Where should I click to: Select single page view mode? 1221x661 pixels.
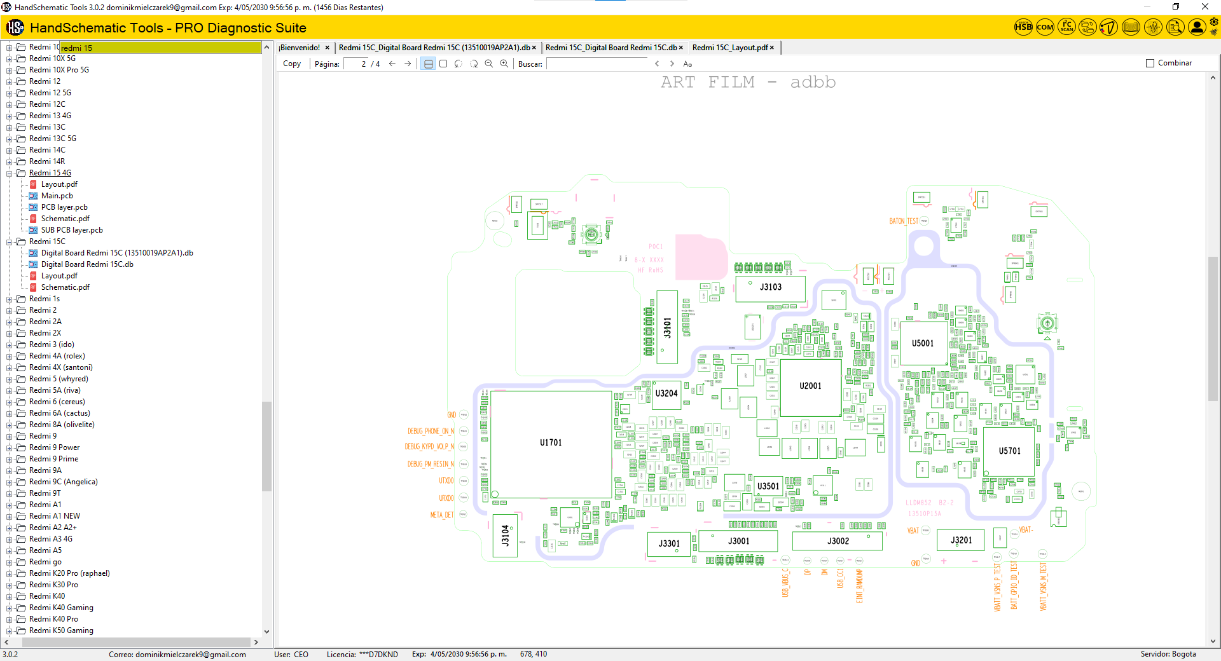click(x=443, y=64)
